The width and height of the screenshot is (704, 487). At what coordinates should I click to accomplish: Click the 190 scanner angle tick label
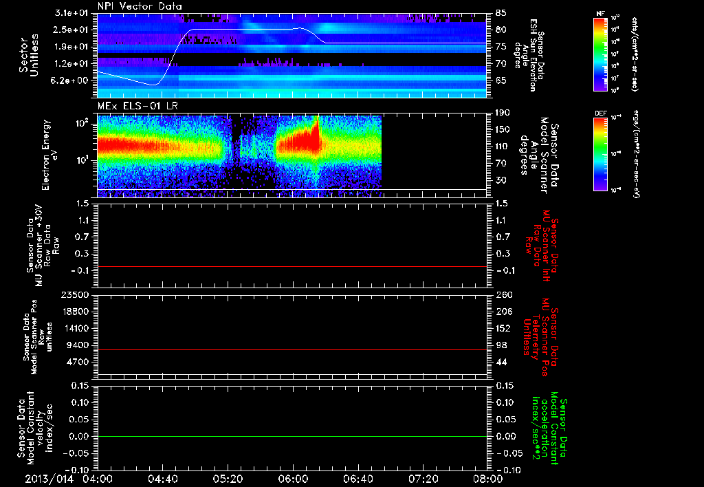[x=503, y=113]
